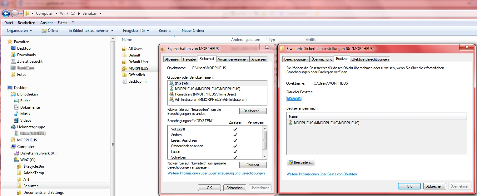Click the Aktueller Besitzer text field

[376, 99]
